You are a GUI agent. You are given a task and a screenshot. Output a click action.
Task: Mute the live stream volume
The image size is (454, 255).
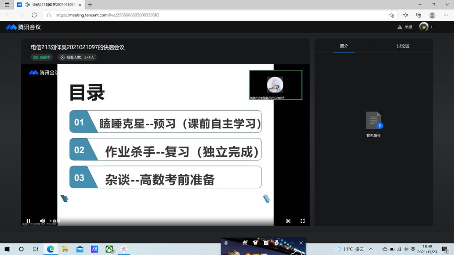[x=43, y=220]
